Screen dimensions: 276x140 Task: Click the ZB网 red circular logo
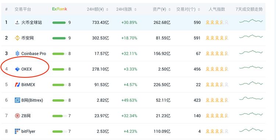tap(17, 116)
